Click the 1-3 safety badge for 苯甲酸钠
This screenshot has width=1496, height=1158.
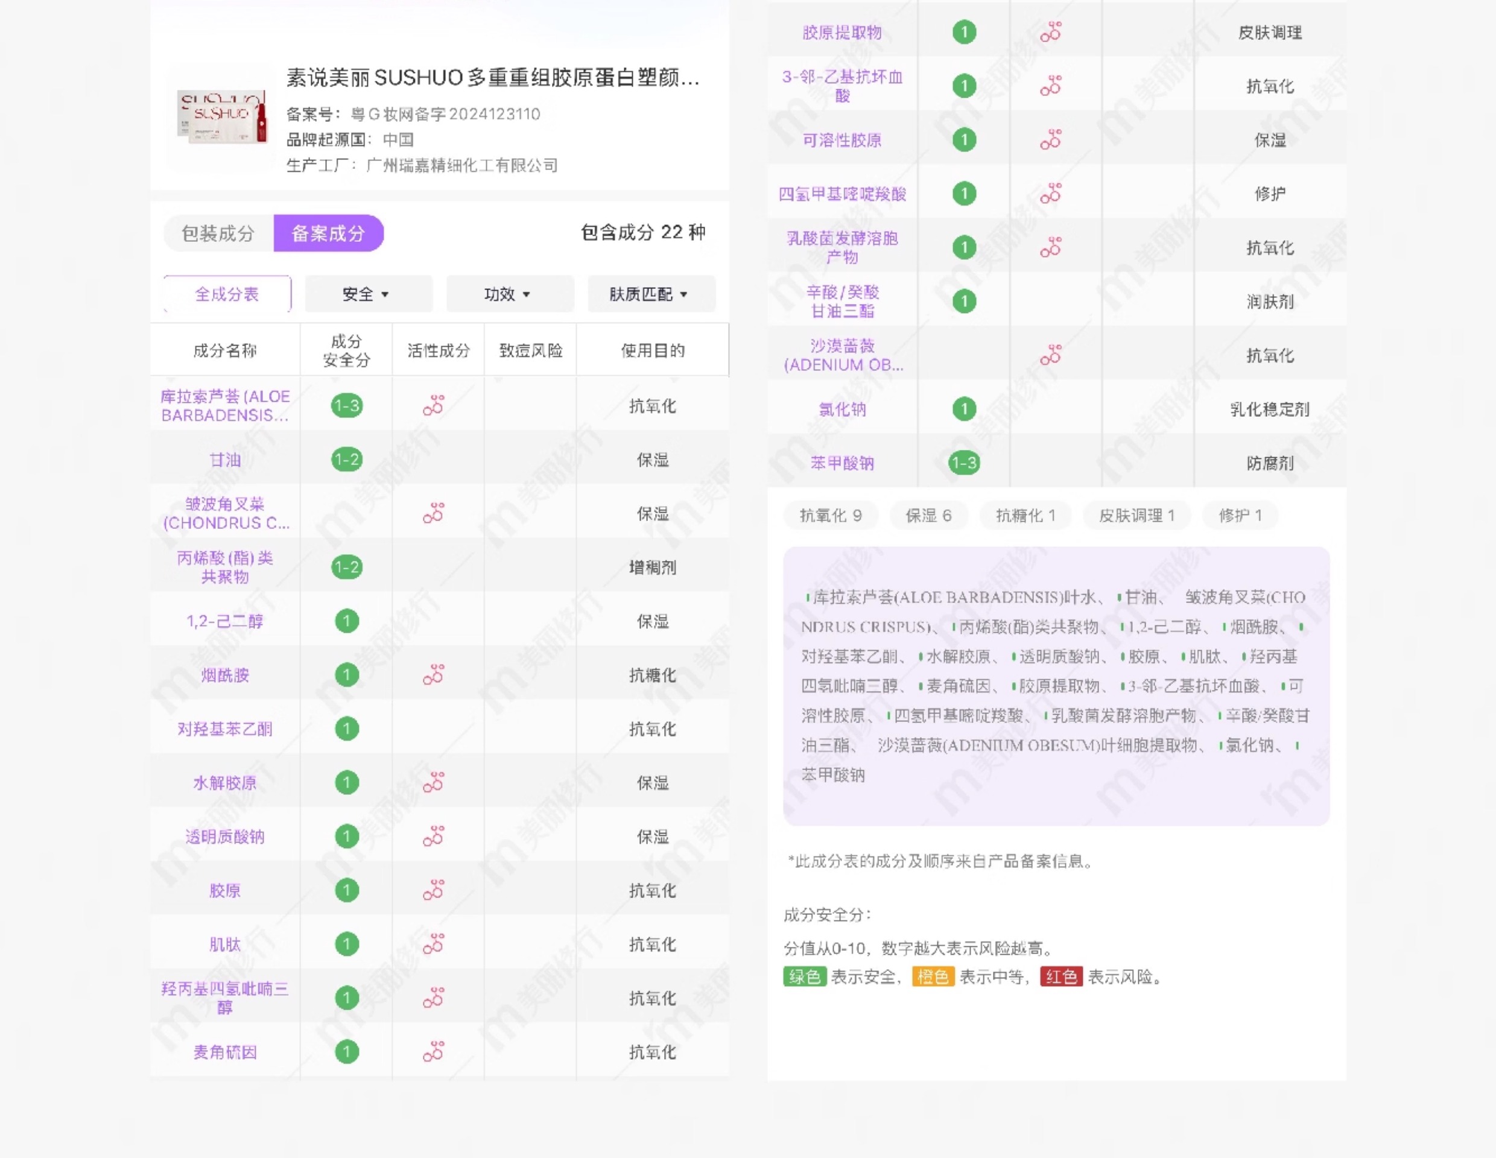[964, 464]
